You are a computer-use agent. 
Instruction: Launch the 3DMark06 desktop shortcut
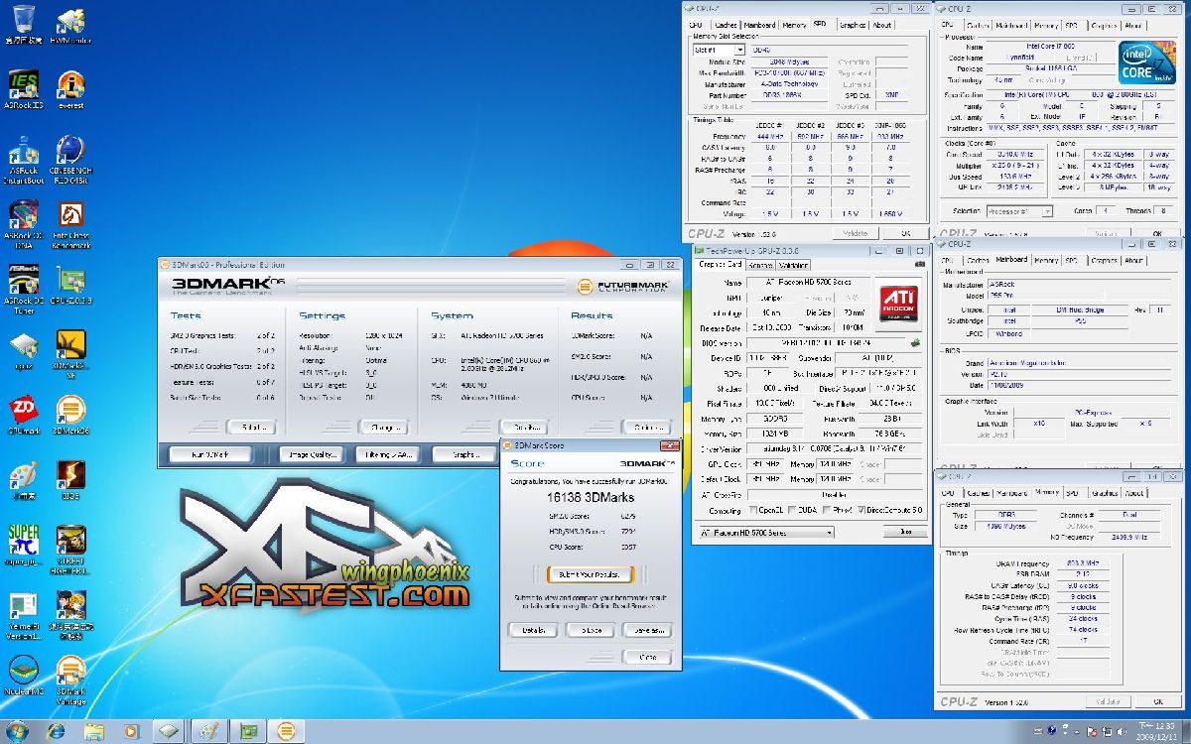pyautogui.click(x=70, y=416)
